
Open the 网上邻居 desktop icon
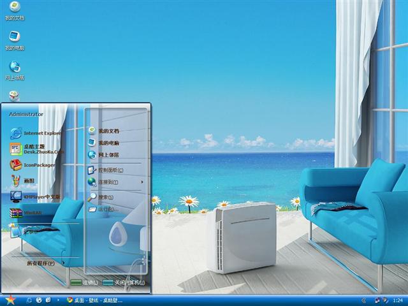pyautogui.click(x=15, y=71)
